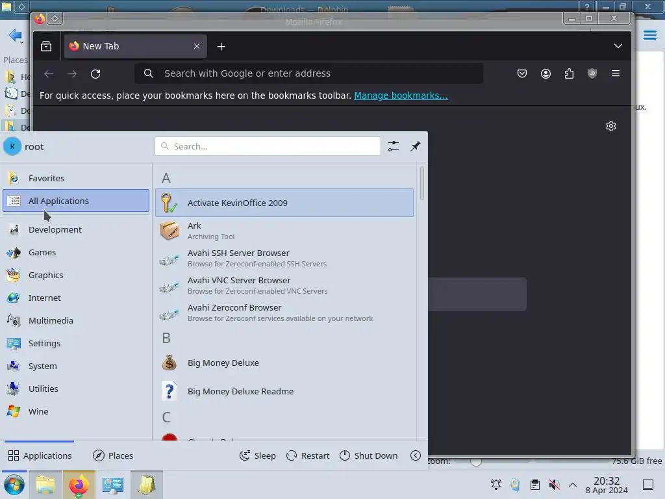
Task: Open a new Firefox tab
Action: pyautogui.click(x=221, y=47)
